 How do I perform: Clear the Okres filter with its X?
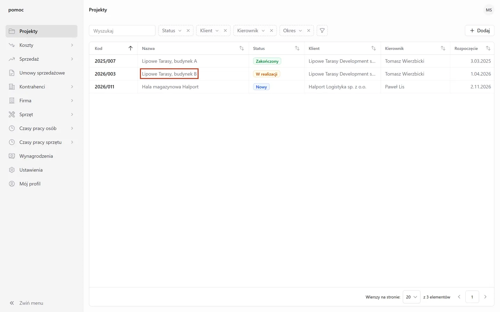coord(309,31)
